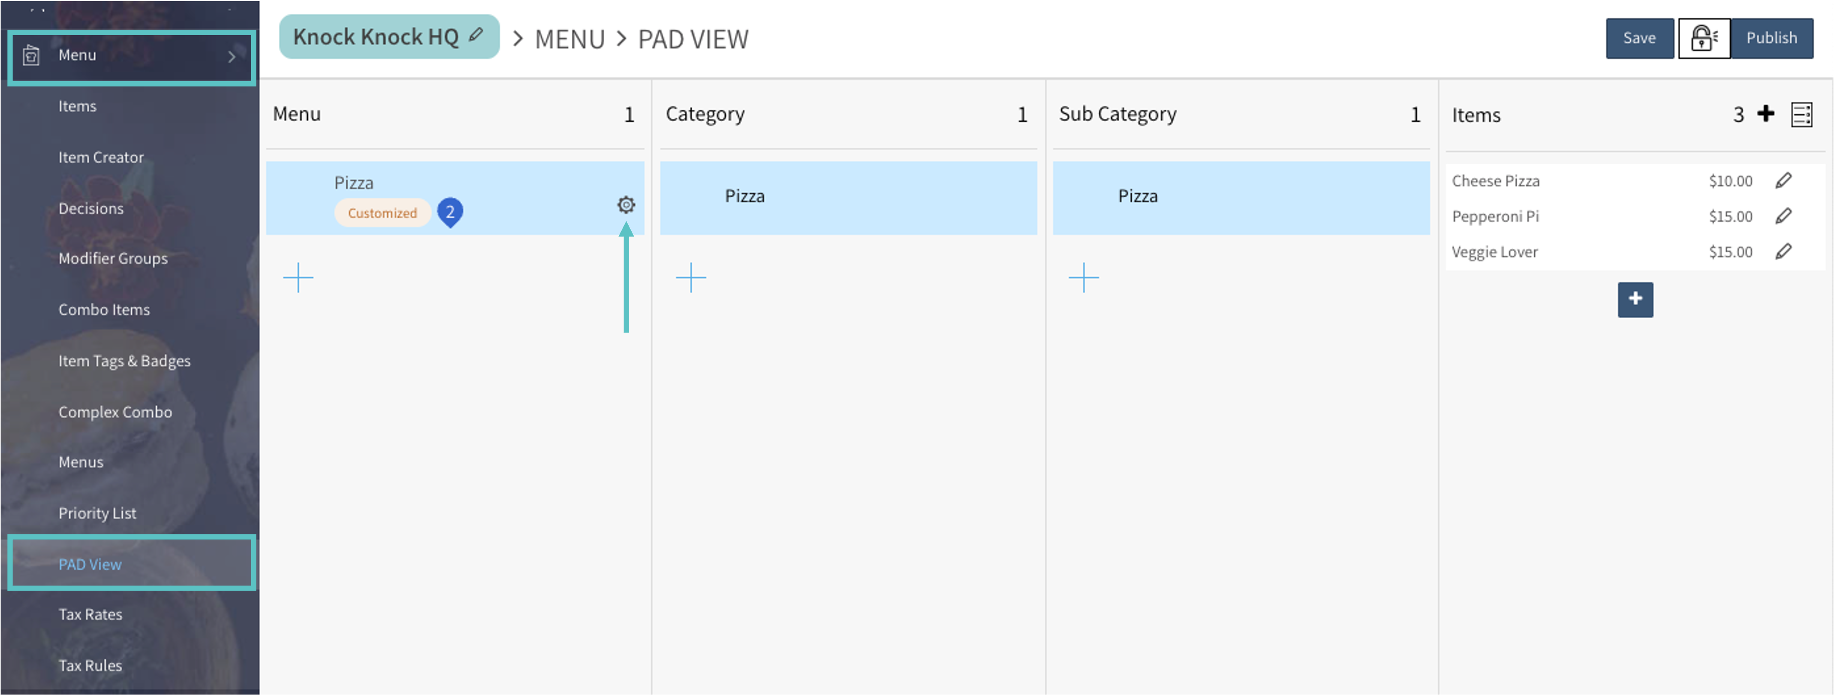Screen dimensions: 1835x695
Task: Add a new menu with plus
Action: pos(298,277)
